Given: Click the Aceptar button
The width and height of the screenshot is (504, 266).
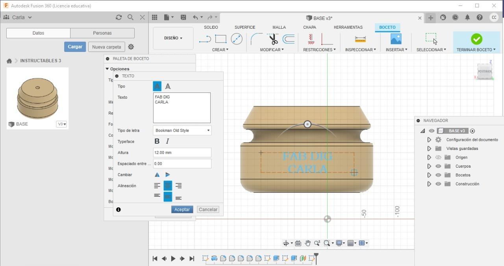Looking at the screenshot, I should (182, 209).
